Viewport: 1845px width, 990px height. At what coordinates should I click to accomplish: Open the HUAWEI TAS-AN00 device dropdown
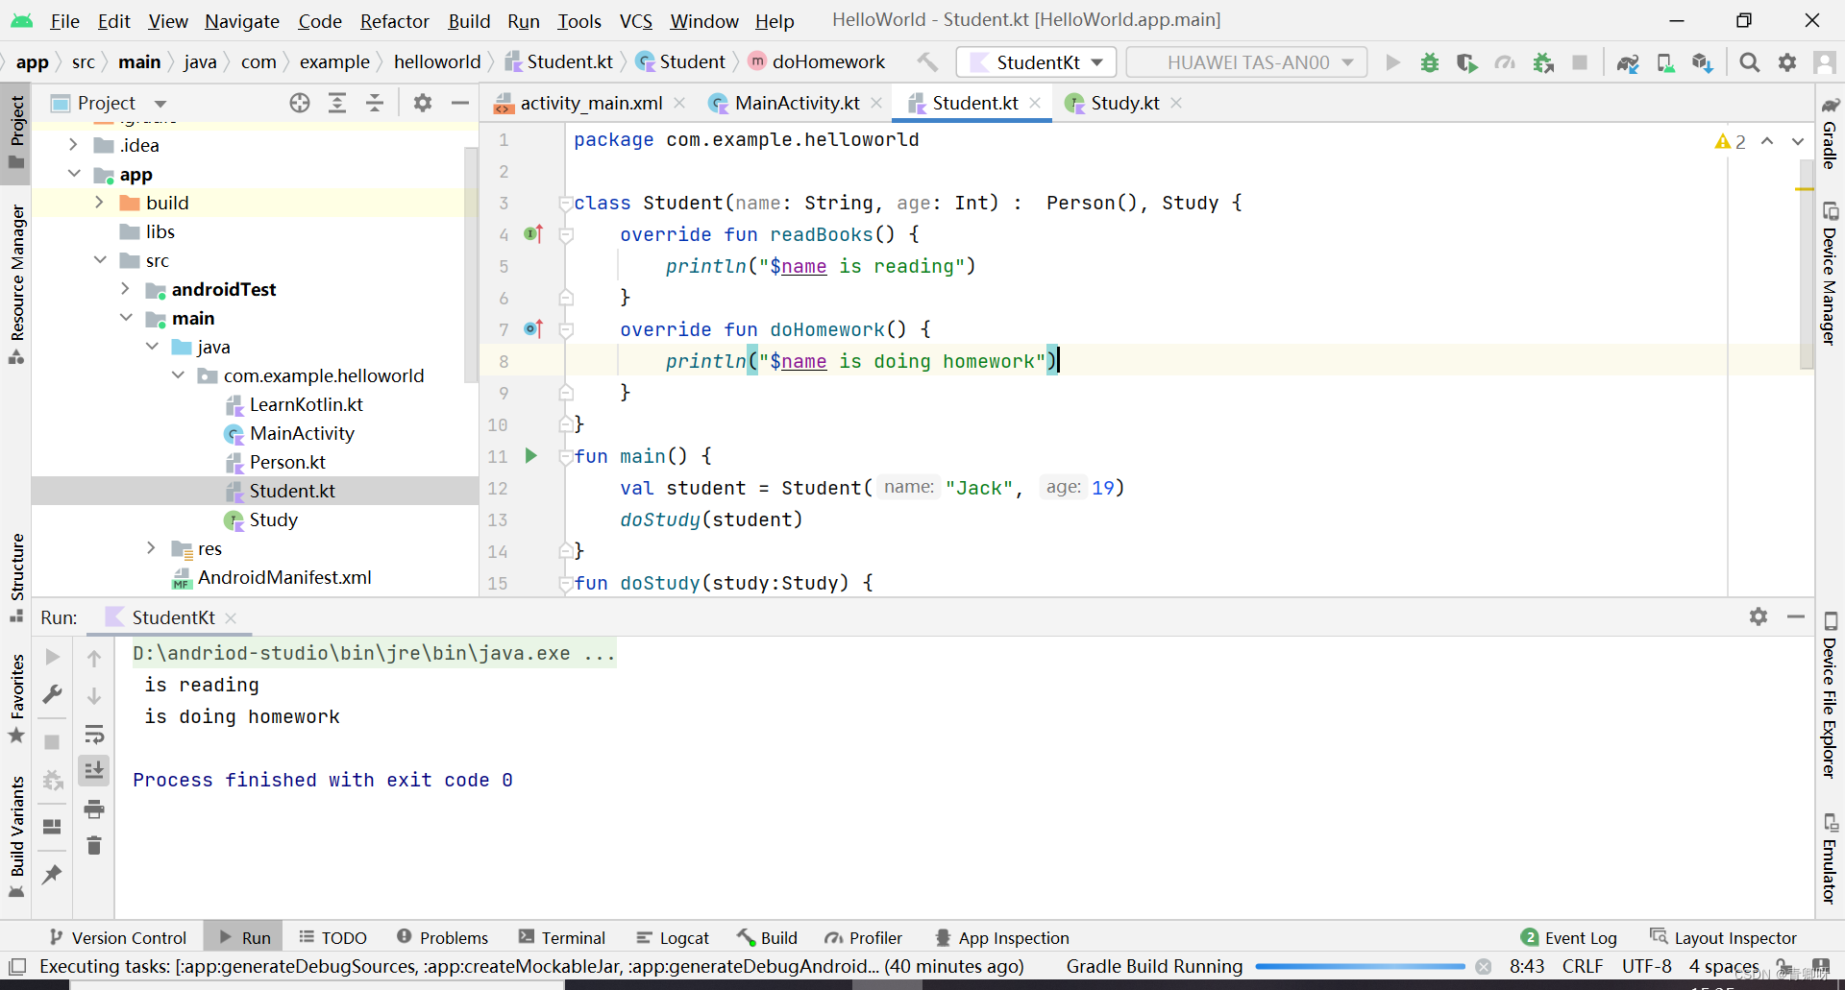coord(1247,62)
